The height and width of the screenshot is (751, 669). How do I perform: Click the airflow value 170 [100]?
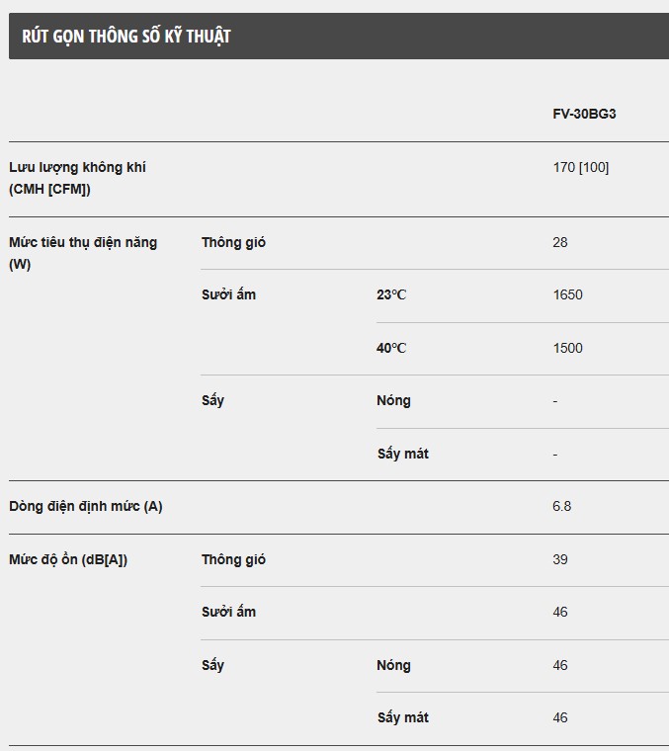click(580, 167)
